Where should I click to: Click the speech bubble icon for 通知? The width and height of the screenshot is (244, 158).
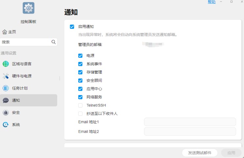(6, 100)
